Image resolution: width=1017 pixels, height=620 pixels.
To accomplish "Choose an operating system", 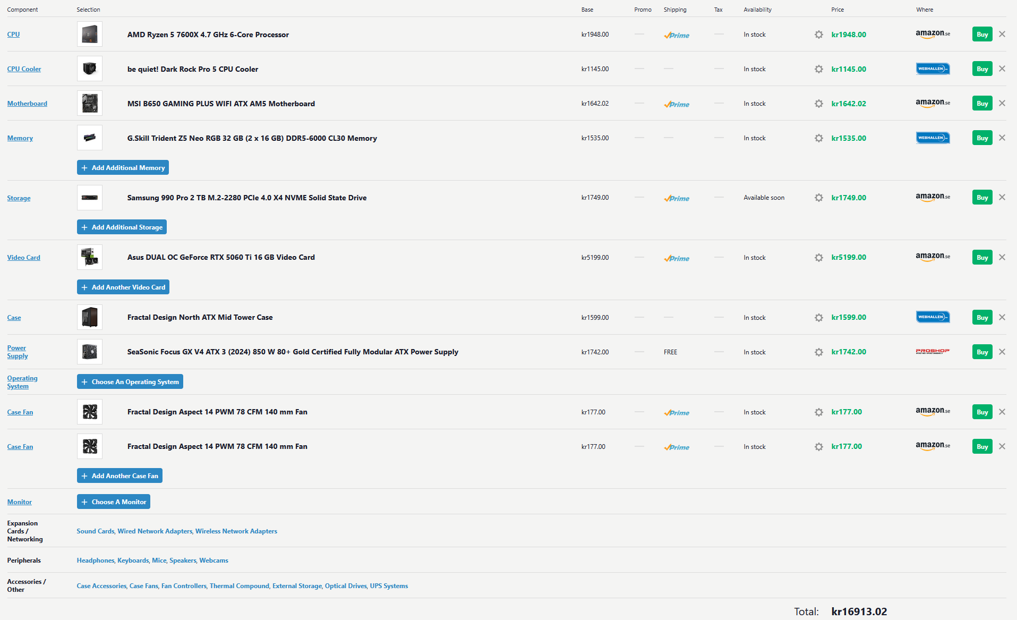I will (130, 381).
